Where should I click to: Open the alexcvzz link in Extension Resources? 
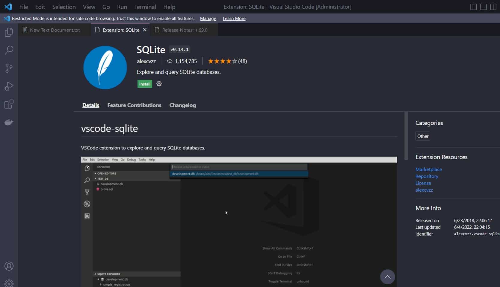(424, 190)
